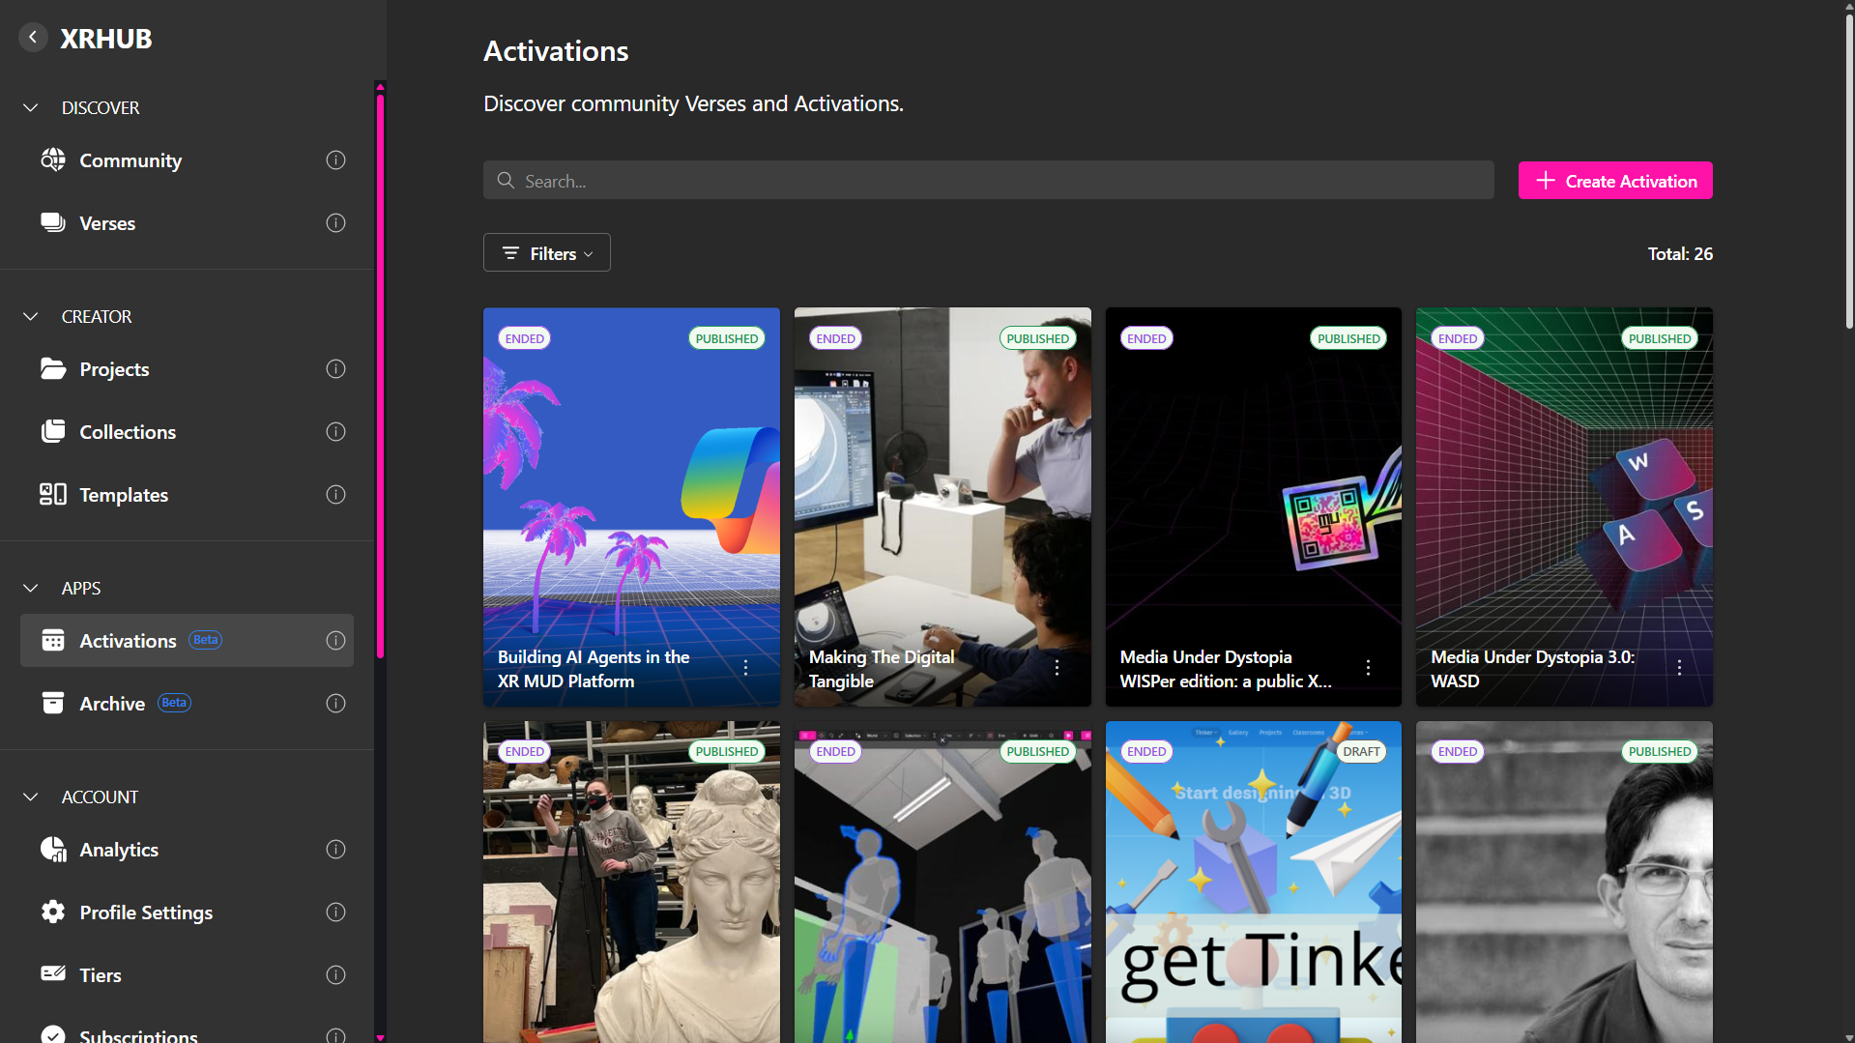1855x1043 pixels.
Task: Click the Beta badge next to Activations
Action: [x=206, y=640]
